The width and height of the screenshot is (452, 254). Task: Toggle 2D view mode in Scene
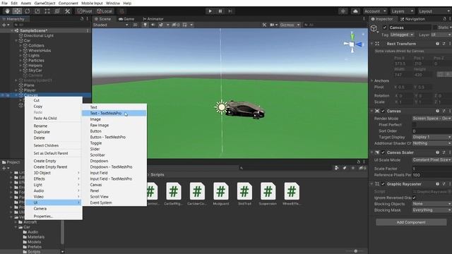(x=135, y=25)
